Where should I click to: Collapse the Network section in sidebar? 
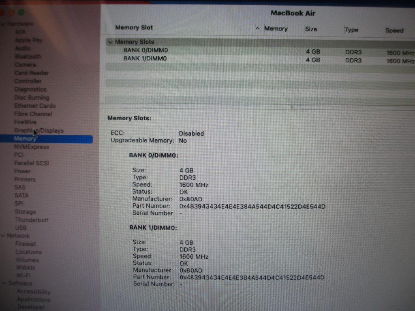click(x=3, y=236)
